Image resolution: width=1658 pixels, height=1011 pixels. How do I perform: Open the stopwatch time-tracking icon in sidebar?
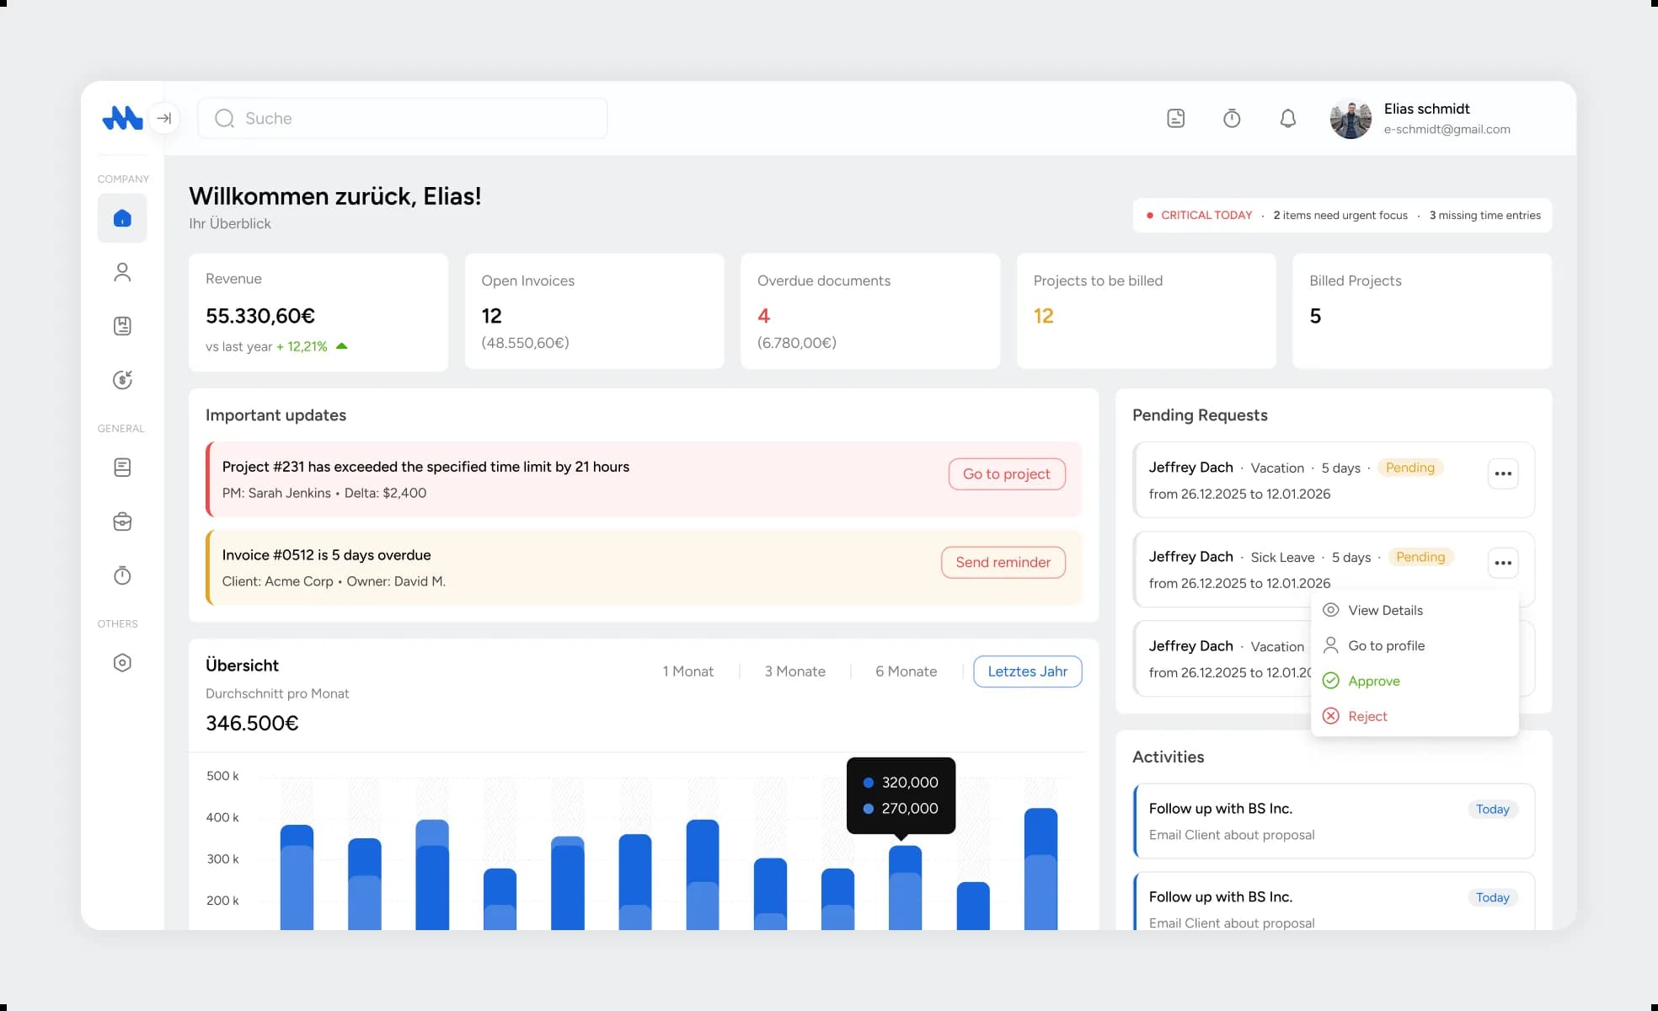point(122,575)
